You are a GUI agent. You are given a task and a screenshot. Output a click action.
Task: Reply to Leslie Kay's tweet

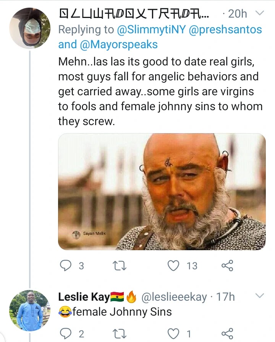coord(66,334)
